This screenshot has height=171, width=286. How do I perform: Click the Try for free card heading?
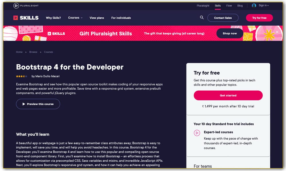point(207,73)
